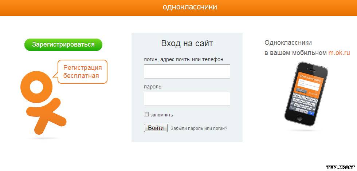Enable the 'запомнить' checkbox
The height and width of the screenshot is (171, 357).
(146, 114)
